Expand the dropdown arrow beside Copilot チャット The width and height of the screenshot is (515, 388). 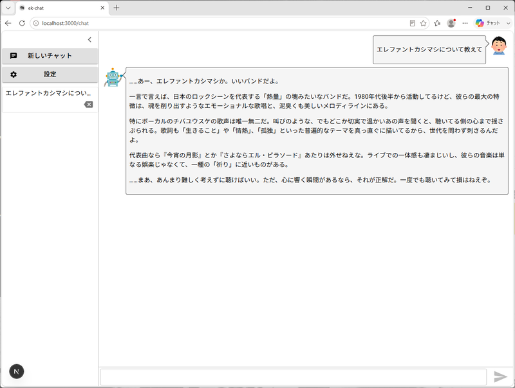point(508,23)
